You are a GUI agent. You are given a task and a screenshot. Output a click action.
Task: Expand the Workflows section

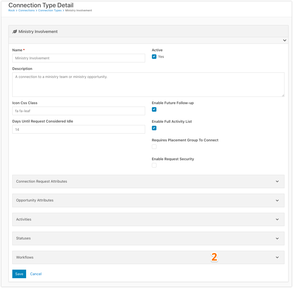coord(148,258)
